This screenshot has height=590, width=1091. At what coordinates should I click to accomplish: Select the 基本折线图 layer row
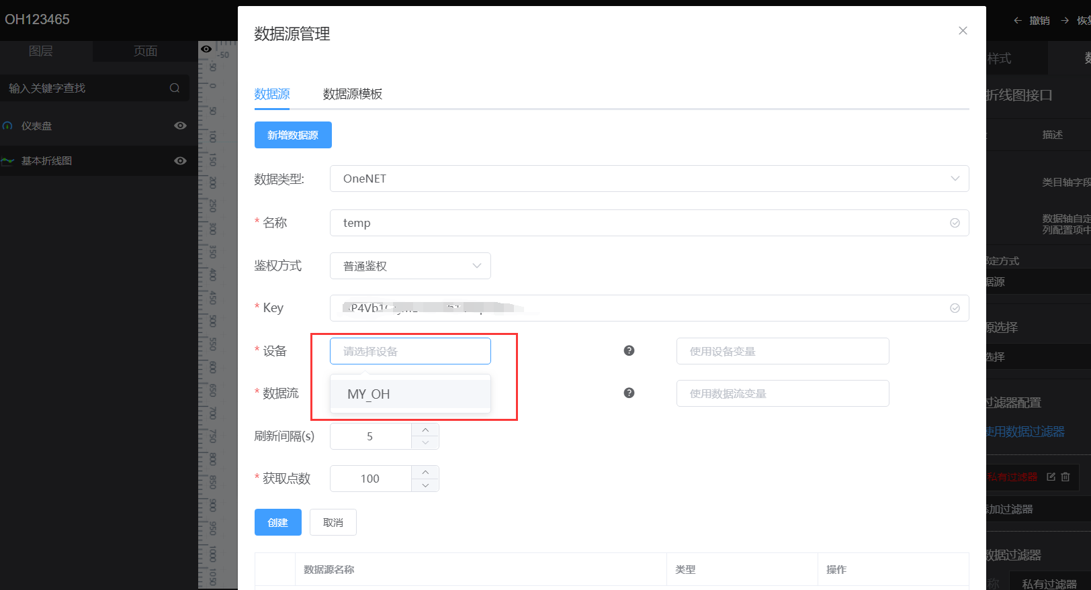tap(99, 161)
